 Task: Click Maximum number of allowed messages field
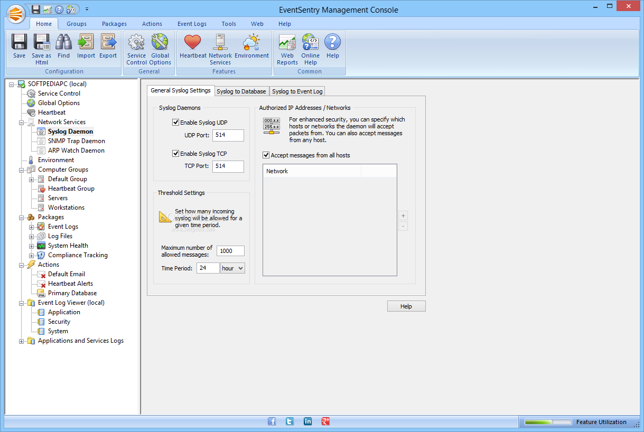230,251
